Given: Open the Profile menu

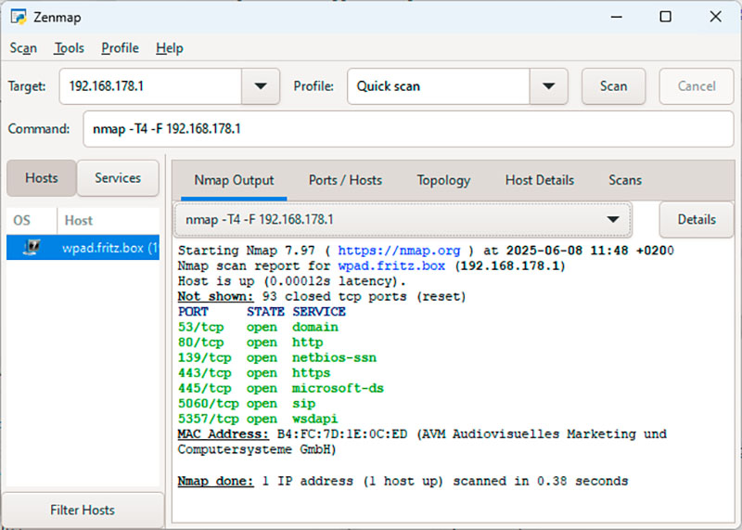Looking at the screenshot, I should pos(120,48).
